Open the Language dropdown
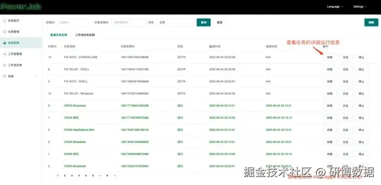This screenshot has height=185, width=381. [x=335, y=6]
